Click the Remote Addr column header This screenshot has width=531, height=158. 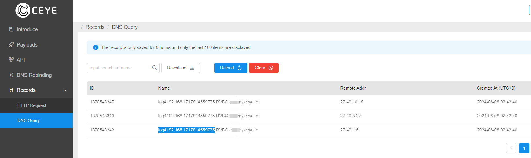353,88
